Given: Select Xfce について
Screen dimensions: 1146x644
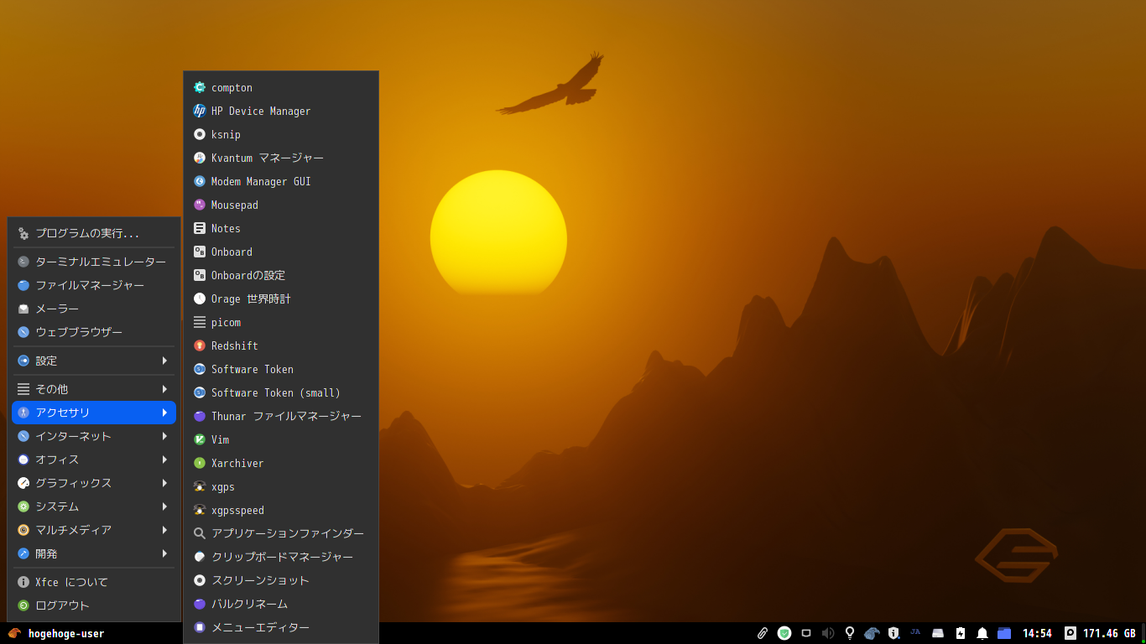Looking at the screenshot, I should coord(94,582).
